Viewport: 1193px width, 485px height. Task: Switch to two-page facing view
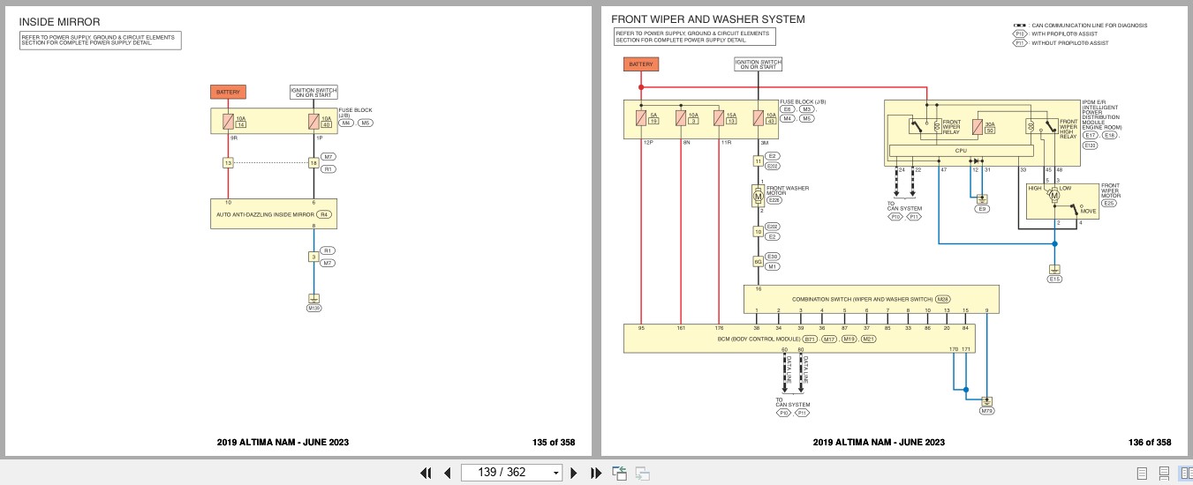pos(1186,473)
